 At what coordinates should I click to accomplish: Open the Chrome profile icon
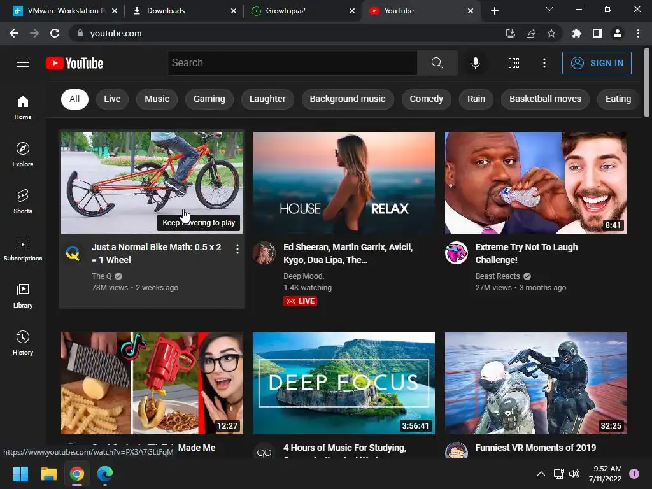[x=618, y=33]
